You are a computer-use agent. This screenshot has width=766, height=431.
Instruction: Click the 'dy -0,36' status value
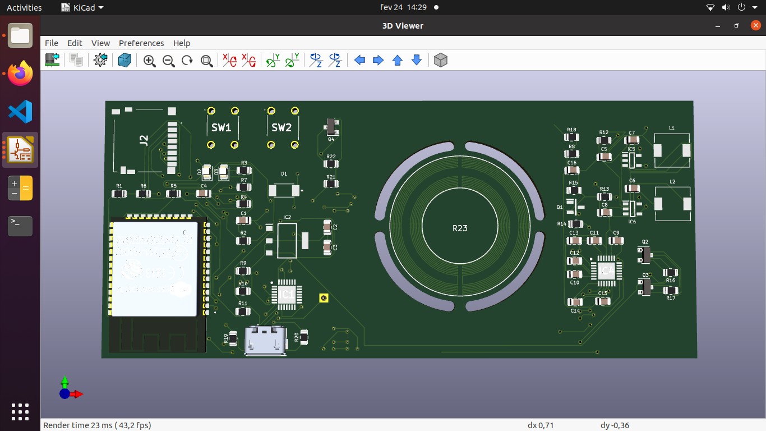tap(615, 425)
